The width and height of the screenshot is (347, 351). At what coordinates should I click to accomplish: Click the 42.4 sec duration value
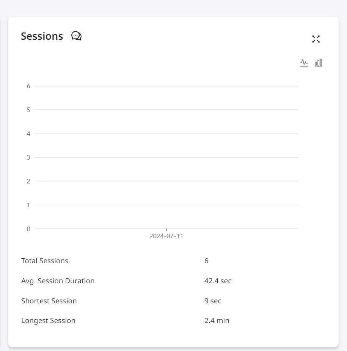click(x=218, y=281)
